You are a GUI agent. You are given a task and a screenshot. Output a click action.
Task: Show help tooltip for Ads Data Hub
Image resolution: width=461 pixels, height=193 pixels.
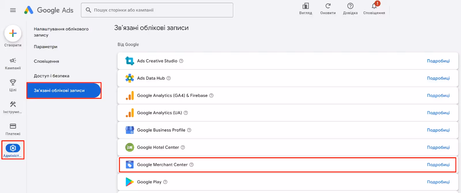[169, 78]
